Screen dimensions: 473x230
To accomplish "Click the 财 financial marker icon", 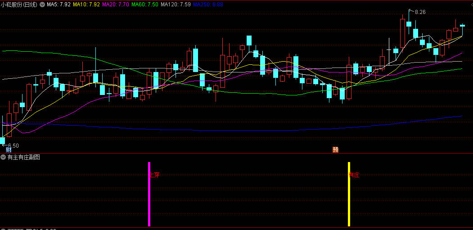I will 9,150.
